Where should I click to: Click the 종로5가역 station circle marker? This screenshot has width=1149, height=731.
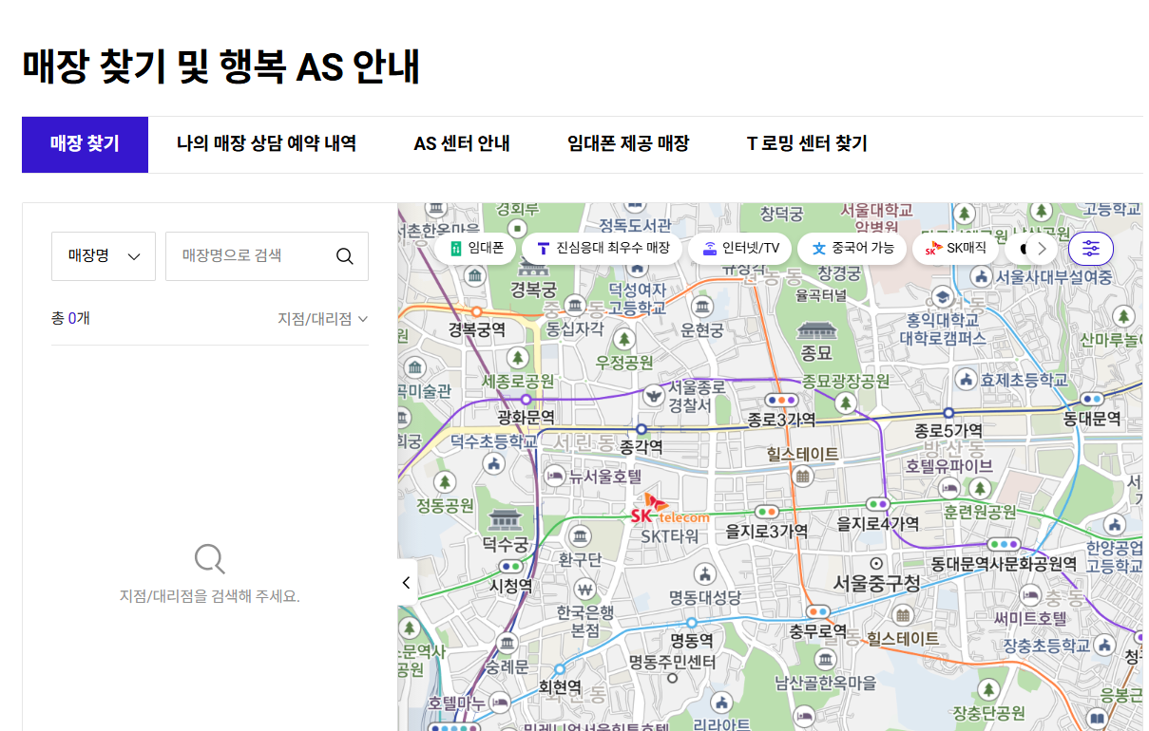pos(948,413)
